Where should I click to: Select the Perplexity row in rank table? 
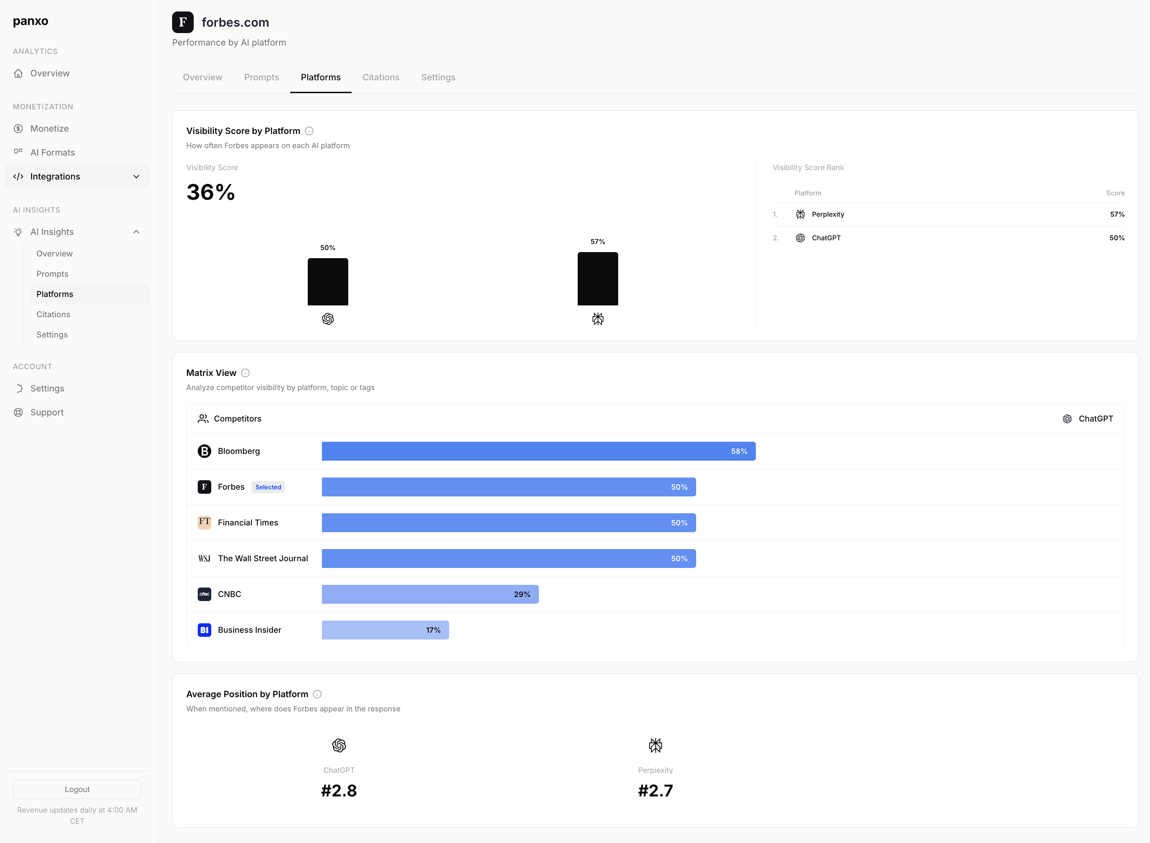(x=827, y=214)
